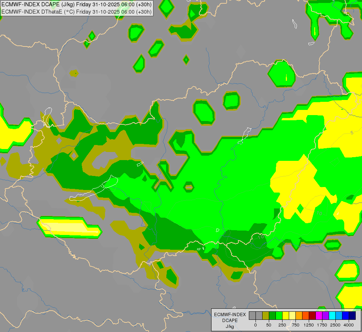This screenshot has height=332, width=362.
Task: Pick the pale yellow legend swatch
Action: click(x=292, y=316)
